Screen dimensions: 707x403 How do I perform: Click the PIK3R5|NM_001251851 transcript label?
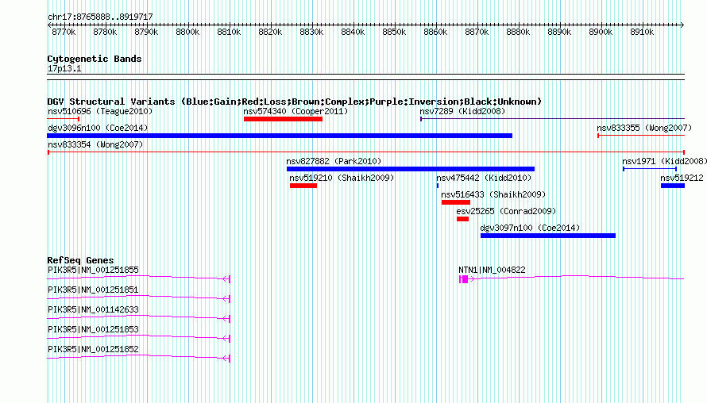pyautogui.click(x=93, y=290)
